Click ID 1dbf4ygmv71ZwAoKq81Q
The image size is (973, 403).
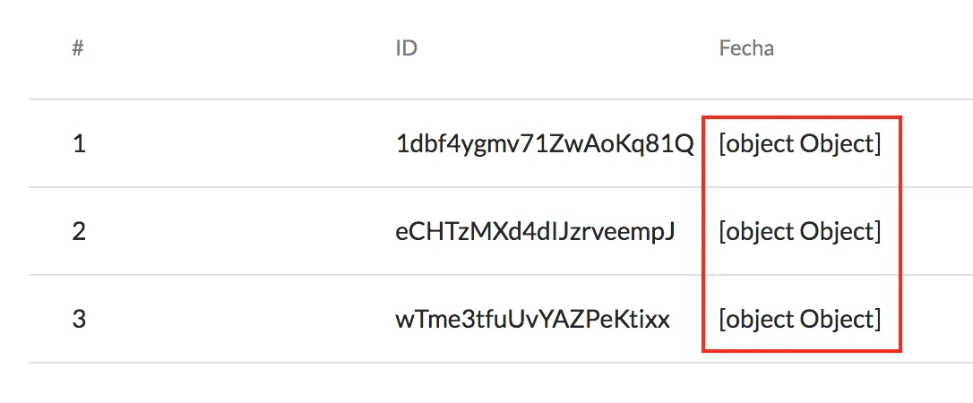tap(545, 144)
